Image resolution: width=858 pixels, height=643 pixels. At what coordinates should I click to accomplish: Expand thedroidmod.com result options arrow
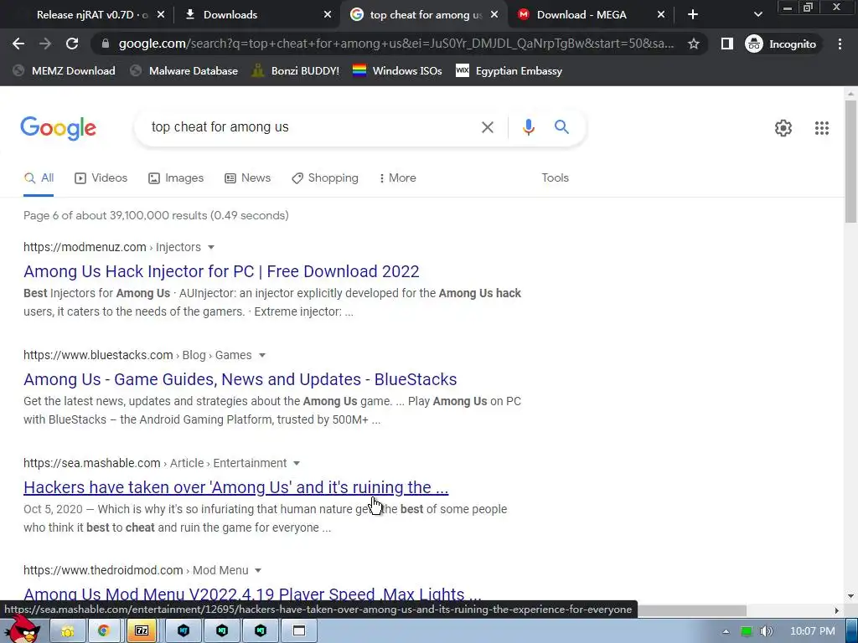click(258, 570)
